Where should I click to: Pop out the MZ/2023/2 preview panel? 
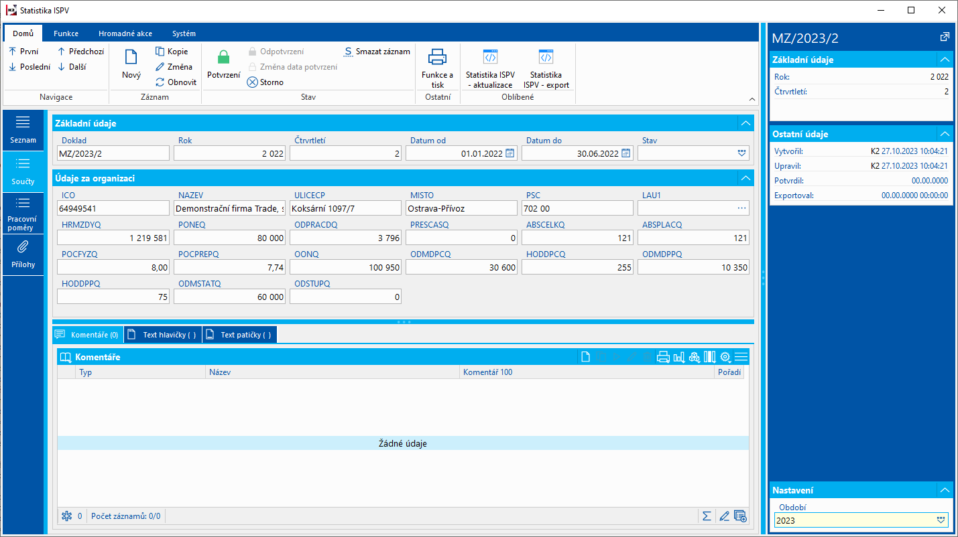[945, 37]
